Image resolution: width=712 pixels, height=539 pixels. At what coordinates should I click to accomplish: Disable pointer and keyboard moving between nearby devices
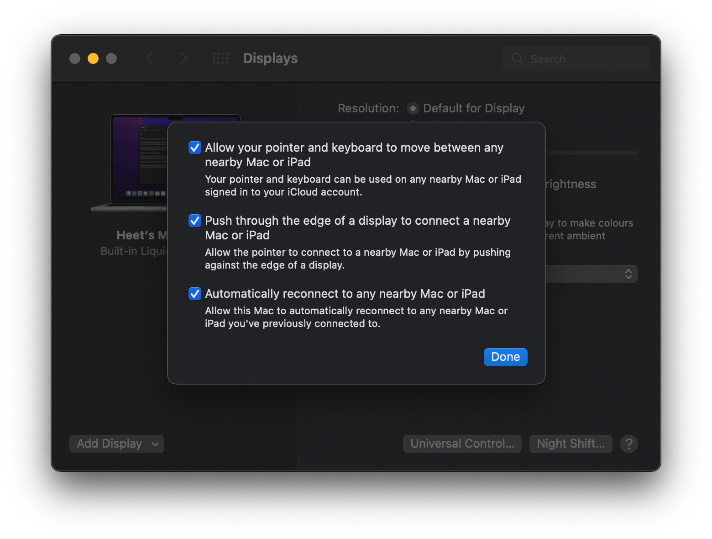click(194, 148)
